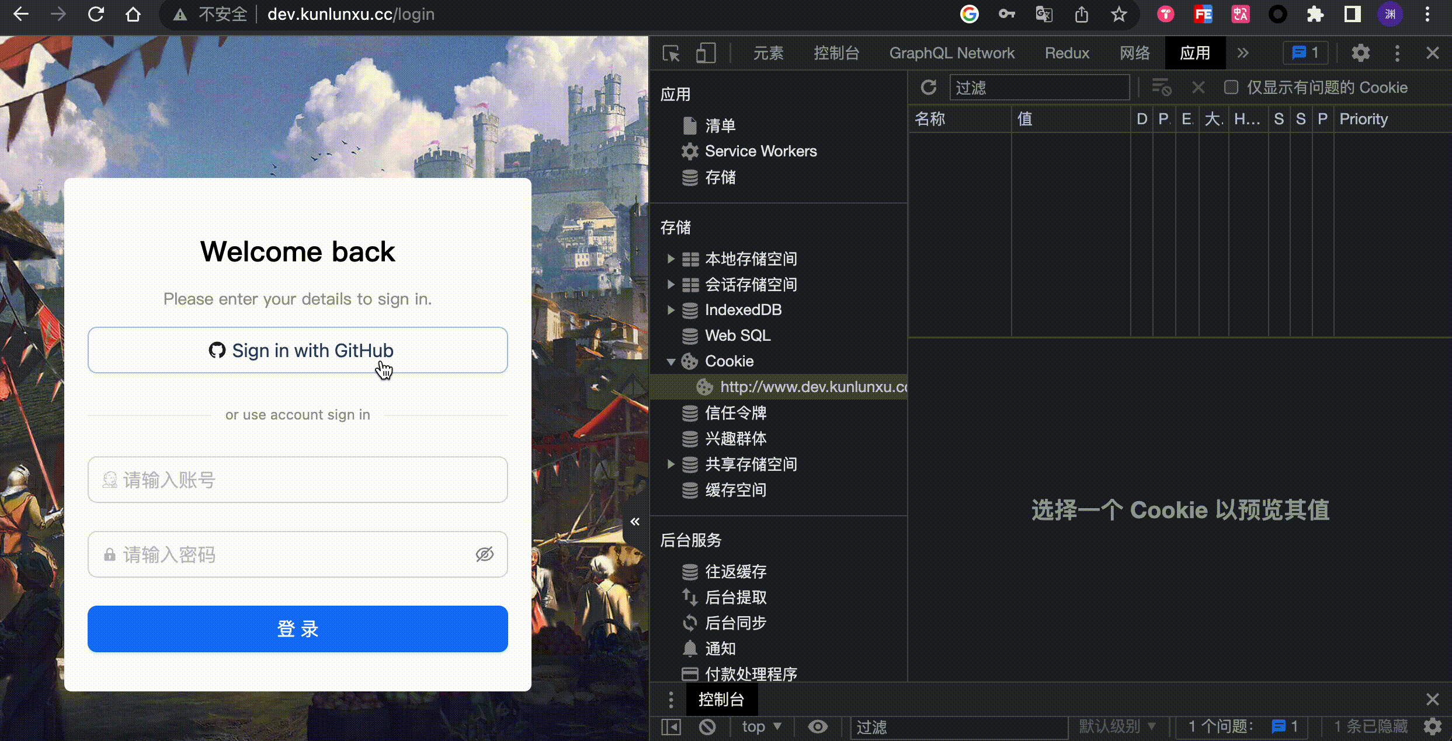Open the translate page icon
The image size is (1452, 741).
point(1044,15)
